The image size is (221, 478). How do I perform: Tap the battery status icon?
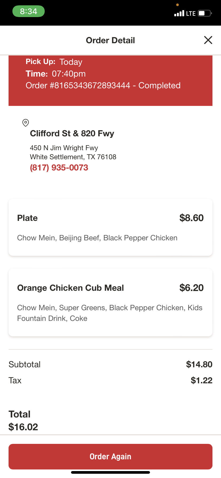[205, 13]
